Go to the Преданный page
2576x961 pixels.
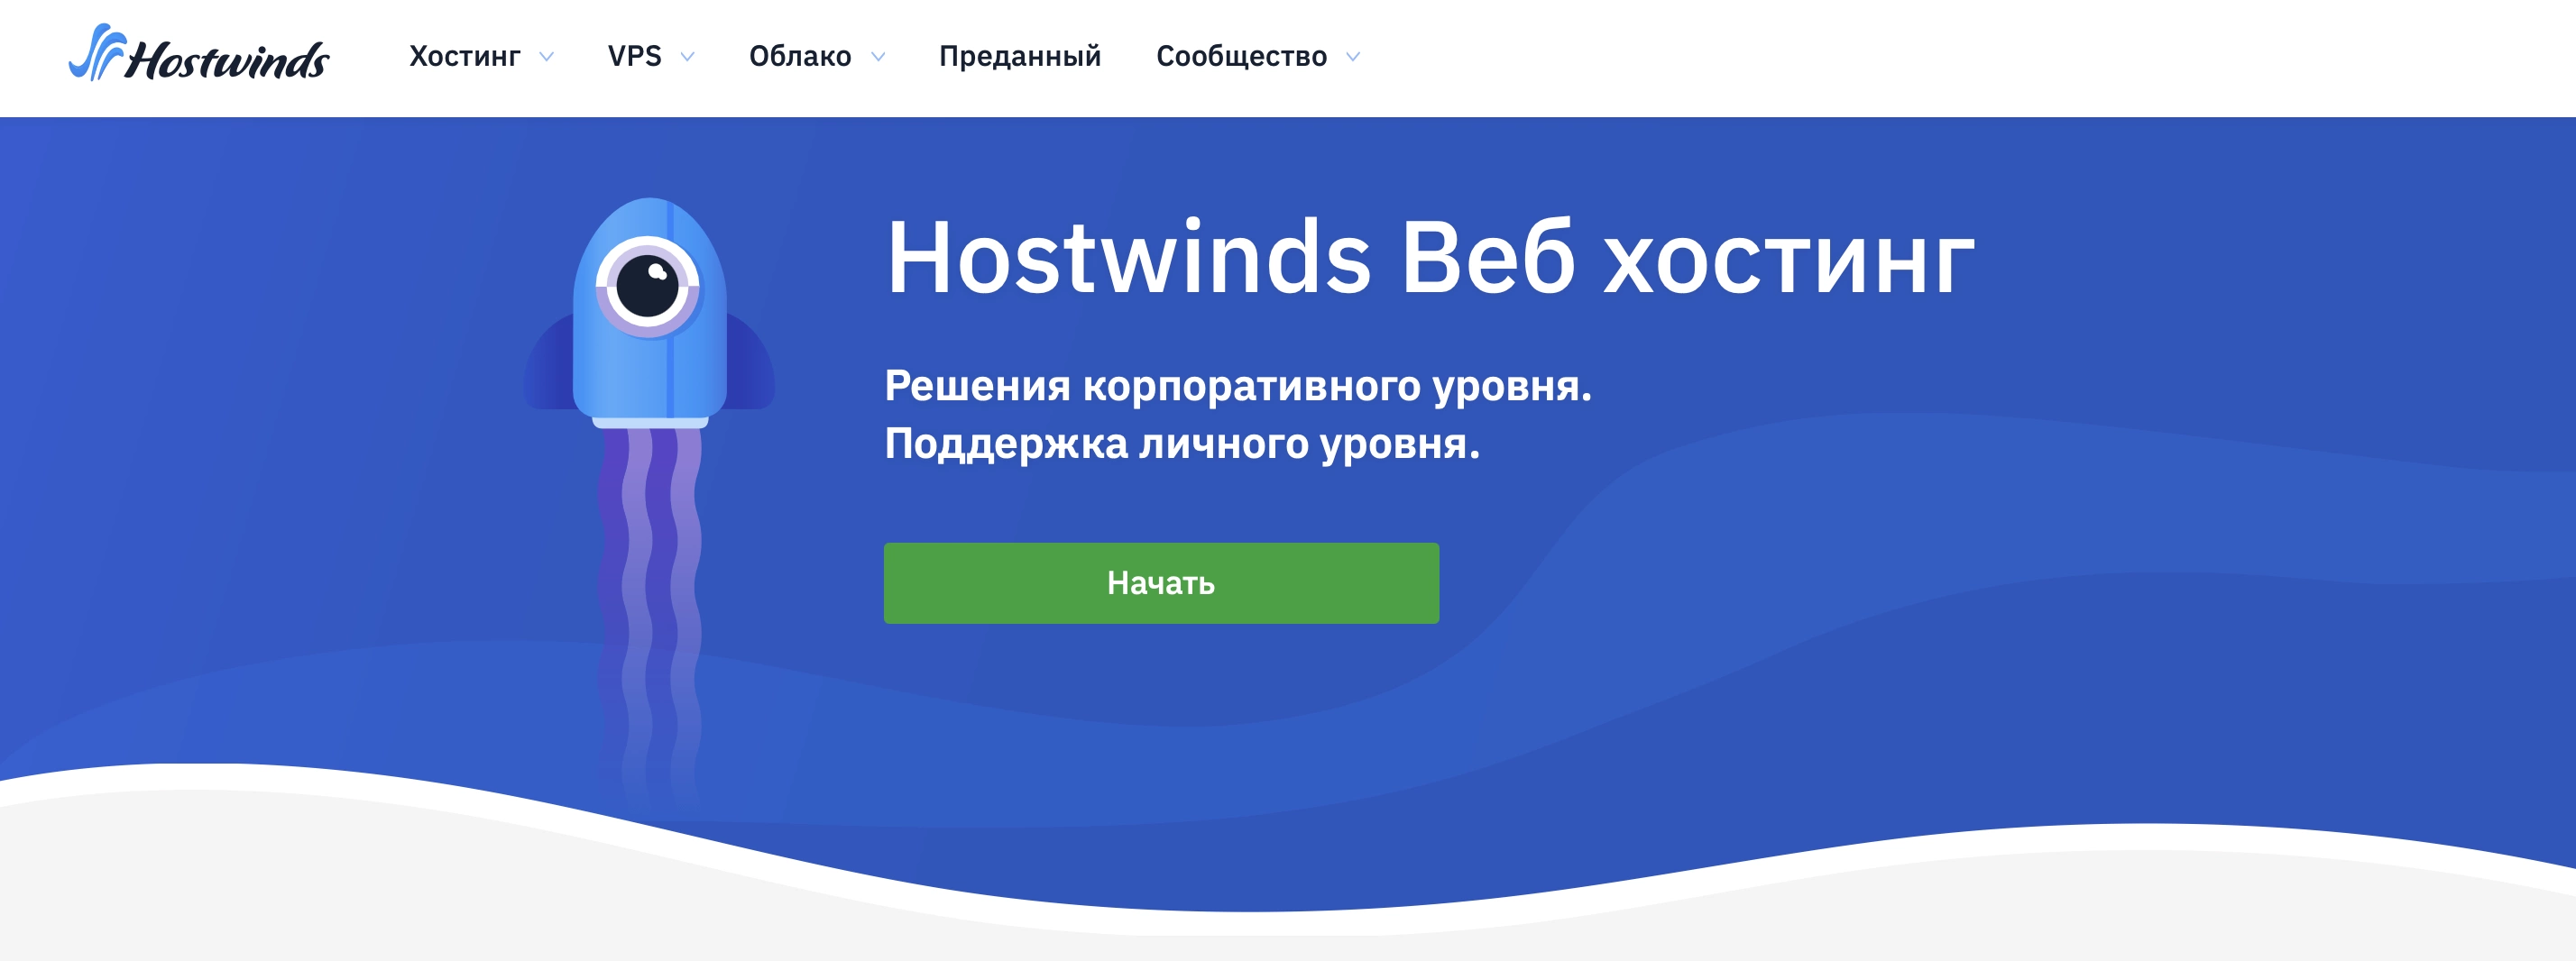(x=1020, y=56)
